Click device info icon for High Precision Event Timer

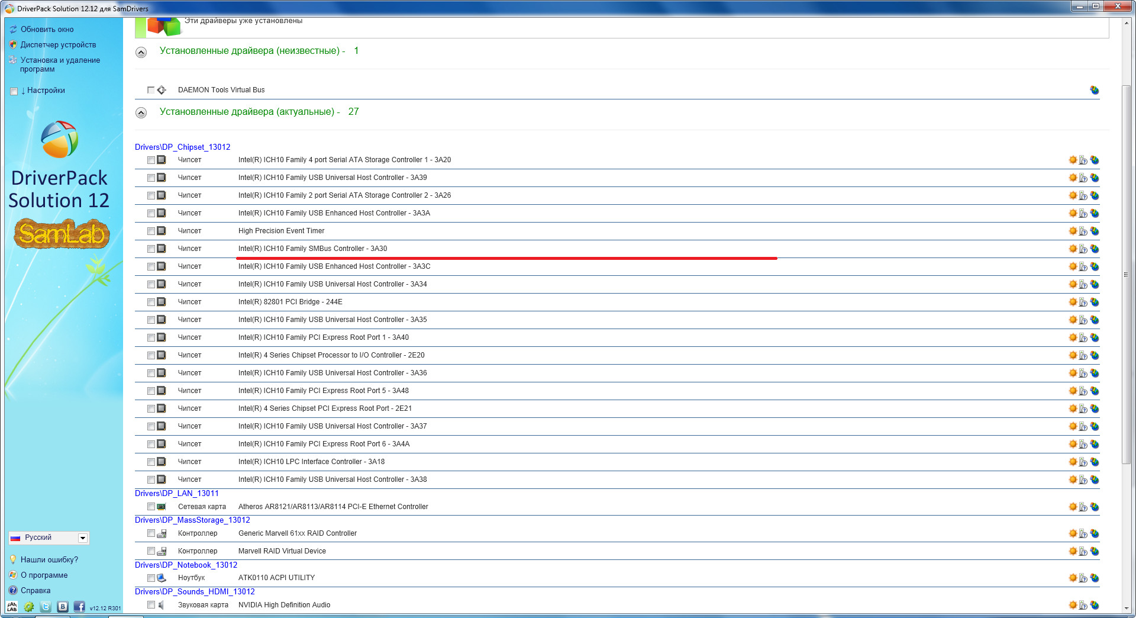(x=1083, y=231)
